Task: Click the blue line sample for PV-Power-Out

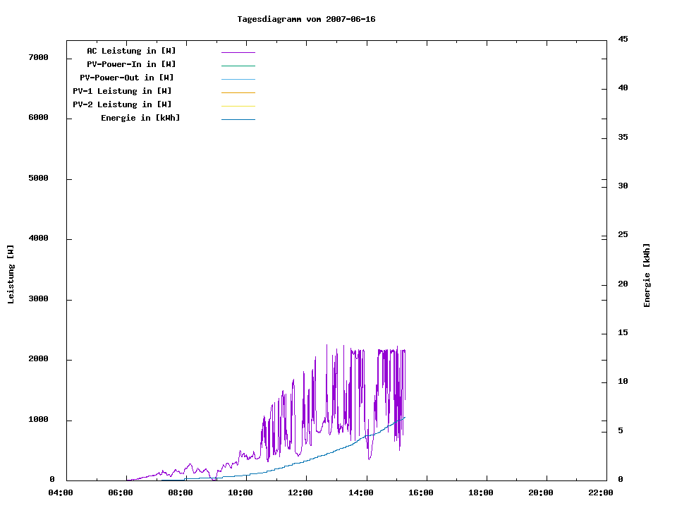Action: 238,79
